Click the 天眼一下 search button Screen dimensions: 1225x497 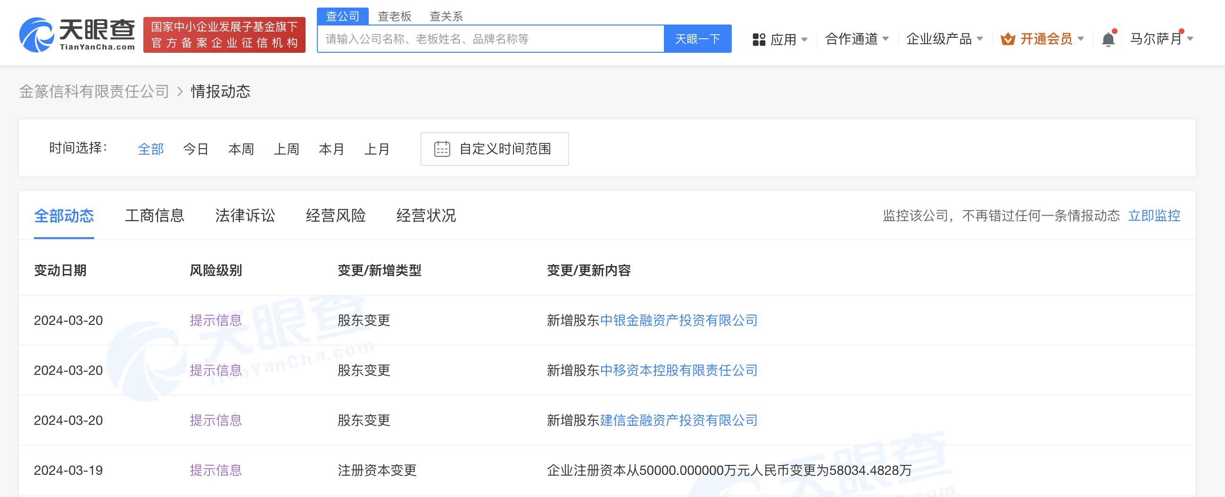point(697,39)
